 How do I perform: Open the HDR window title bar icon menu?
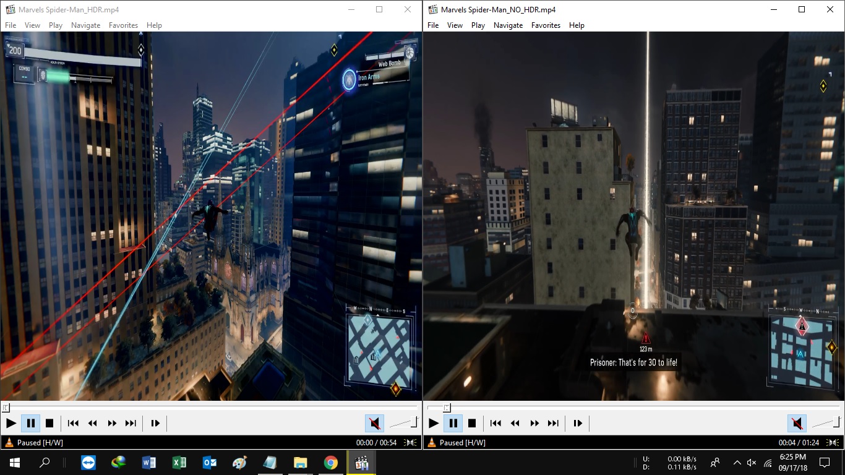[9, 9]
